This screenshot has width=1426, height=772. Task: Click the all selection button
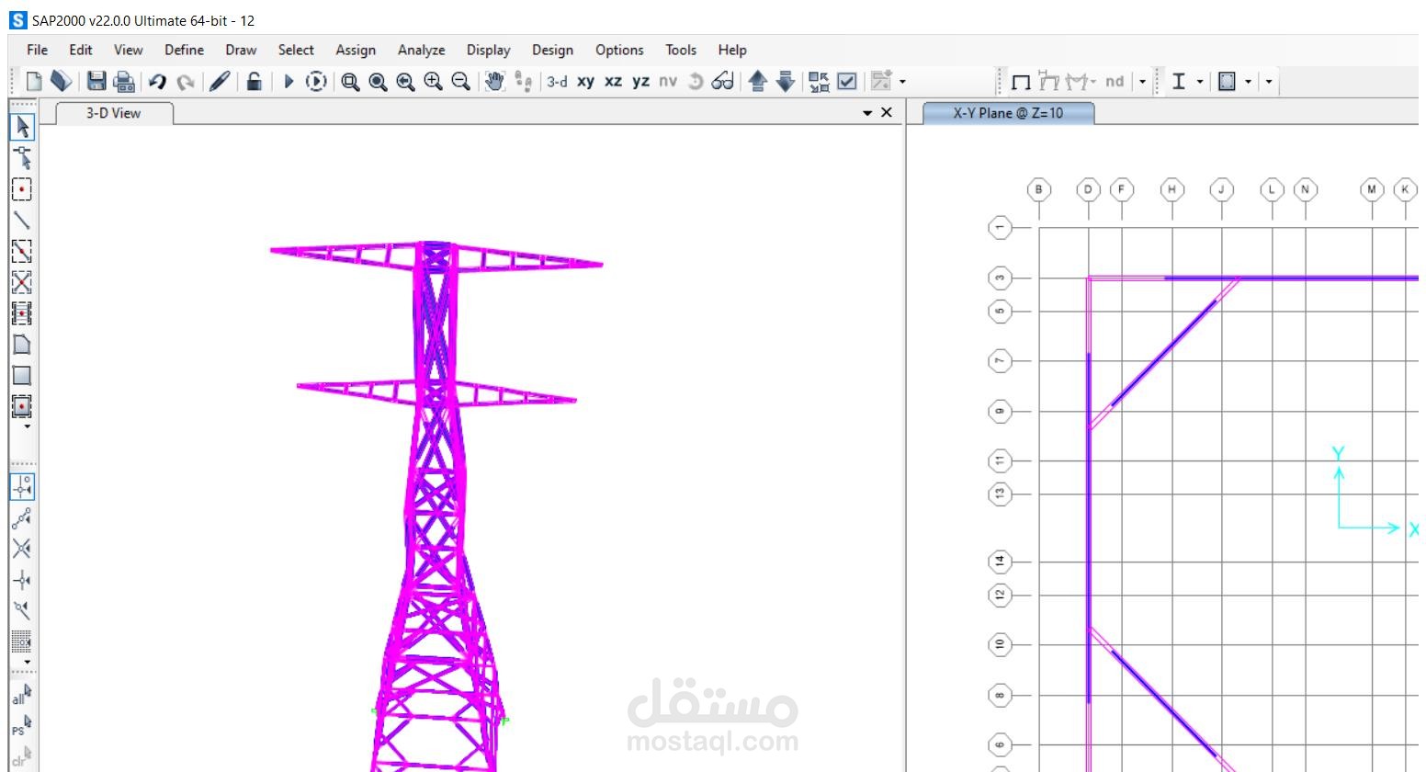[x=19, y=698]
